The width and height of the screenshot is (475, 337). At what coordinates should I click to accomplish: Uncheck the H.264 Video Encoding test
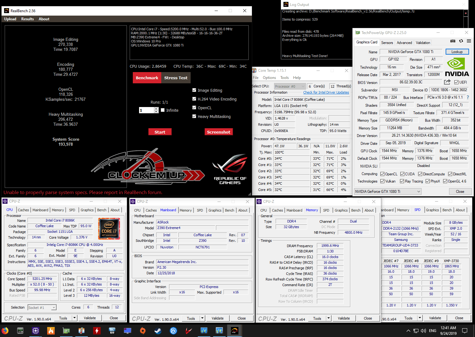(x=194, y=99)
